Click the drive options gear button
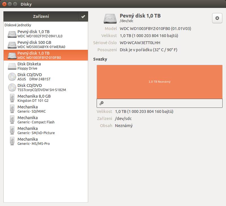 (217, 18)
